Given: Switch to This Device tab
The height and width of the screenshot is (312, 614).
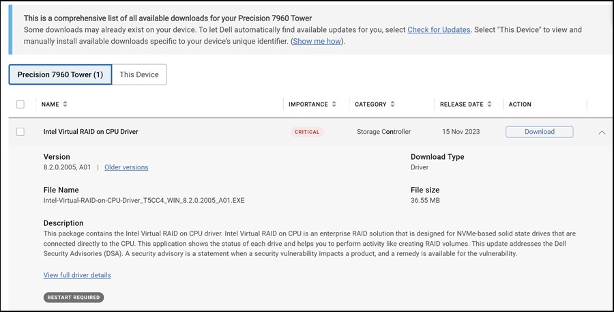Looking at the screenshot, I should pyautogui.click(x=139, y=74).
